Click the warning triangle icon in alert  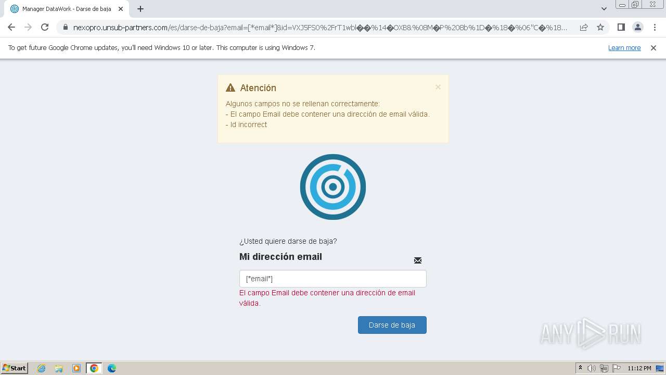pyautogui.click(x=230, y=87)
